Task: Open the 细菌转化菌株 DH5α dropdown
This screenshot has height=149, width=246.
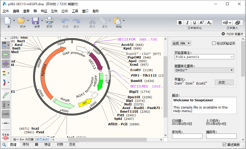Action: [204, 70]
